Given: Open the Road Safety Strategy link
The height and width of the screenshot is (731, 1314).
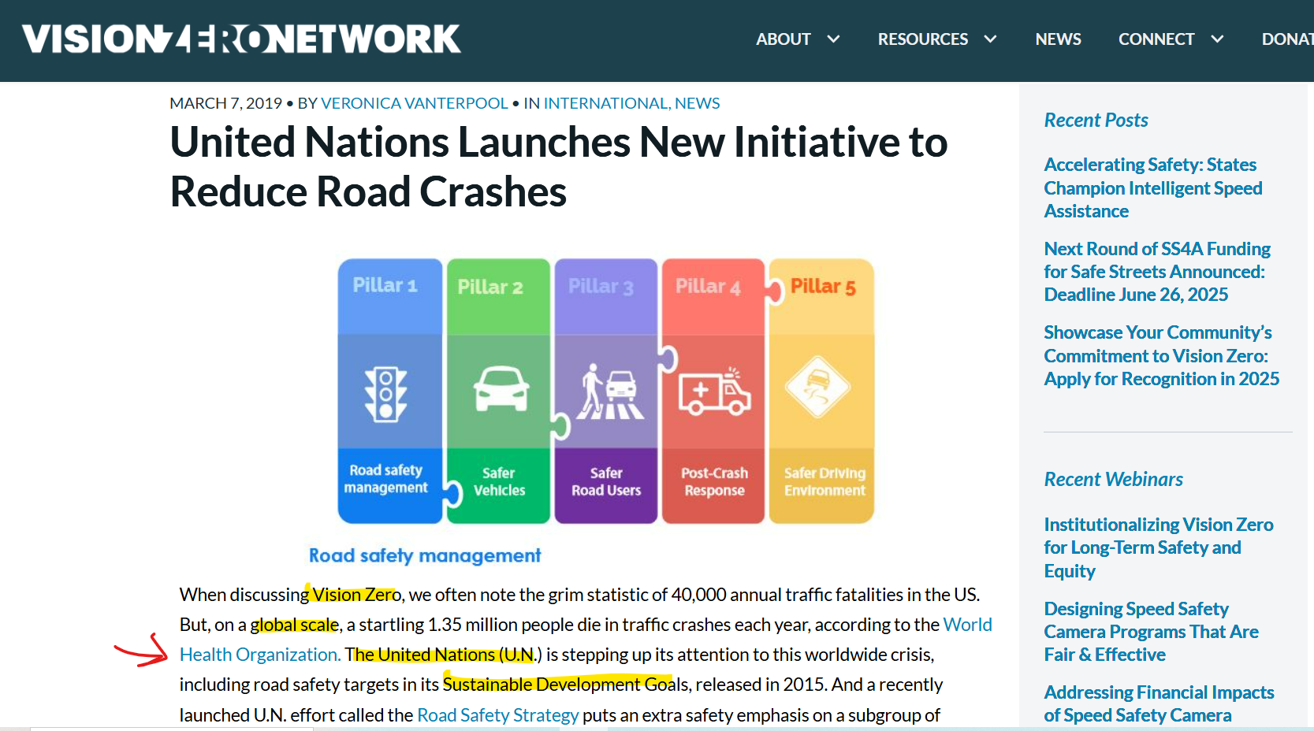Looking at the screenshot, I should pos(498,715).
